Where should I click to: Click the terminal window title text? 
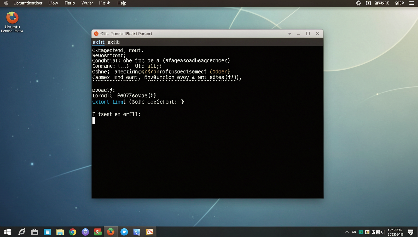point(126,33)
